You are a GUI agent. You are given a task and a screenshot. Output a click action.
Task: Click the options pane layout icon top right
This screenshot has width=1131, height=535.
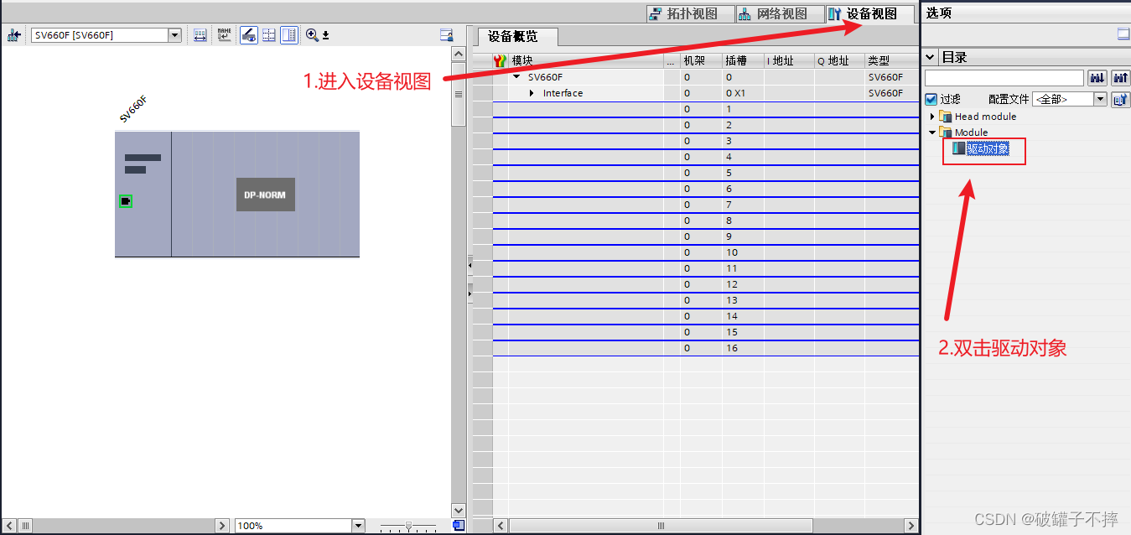[x=1123, y=34]
